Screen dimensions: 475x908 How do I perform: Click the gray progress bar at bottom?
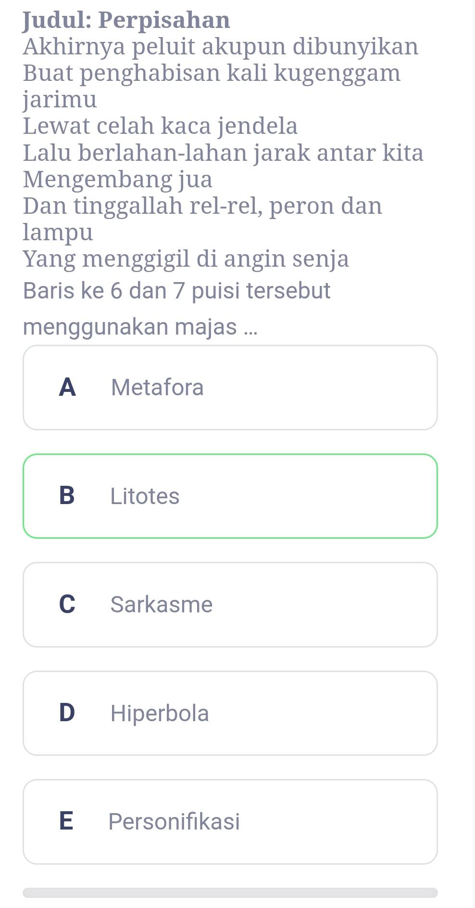pyautogui.click(x=230, y=893)
